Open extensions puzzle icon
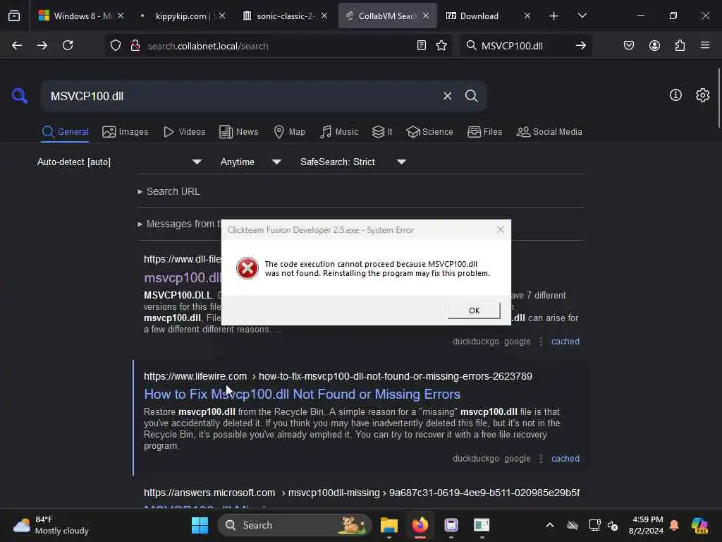The width and height of the screenshot is (722, 542). pyautogui.click(x=680, y=45)
